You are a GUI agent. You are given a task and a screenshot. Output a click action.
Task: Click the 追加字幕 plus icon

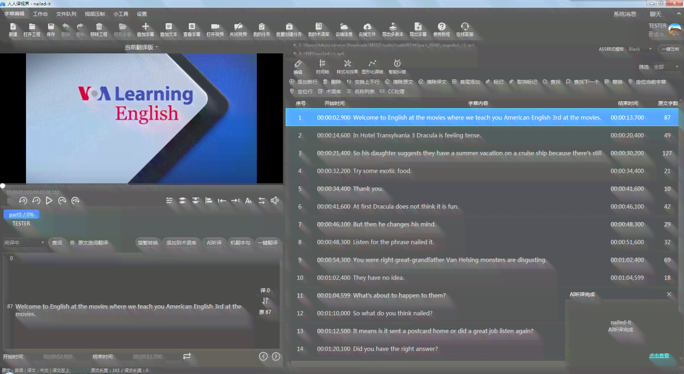click(145, 30)
